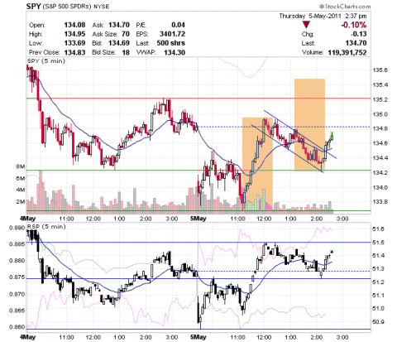
Task: Select the Ask Size value 70
Action: coord(126,34)
